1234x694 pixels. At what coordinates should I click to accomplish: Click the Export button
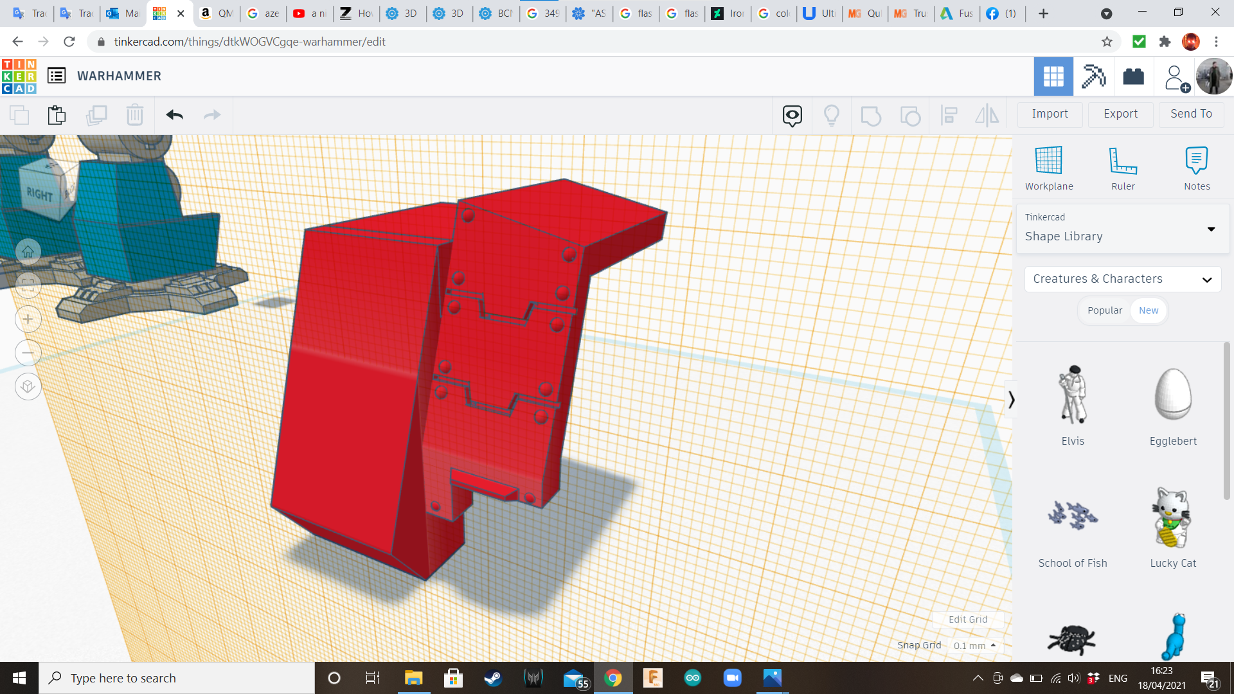[x=1120, y=114]
